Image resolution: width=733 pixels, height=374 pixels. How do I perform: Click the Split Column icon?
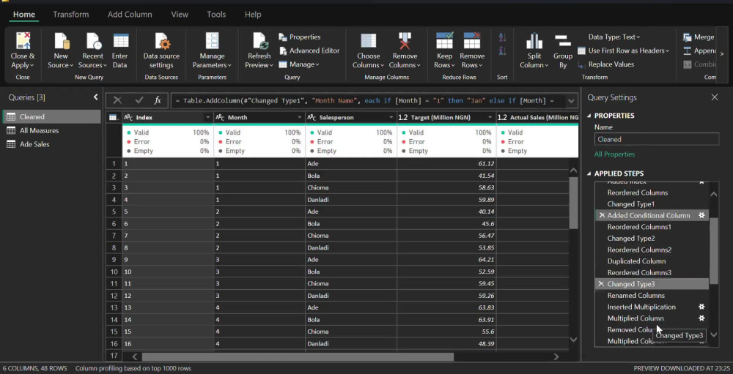pos(534,41)
